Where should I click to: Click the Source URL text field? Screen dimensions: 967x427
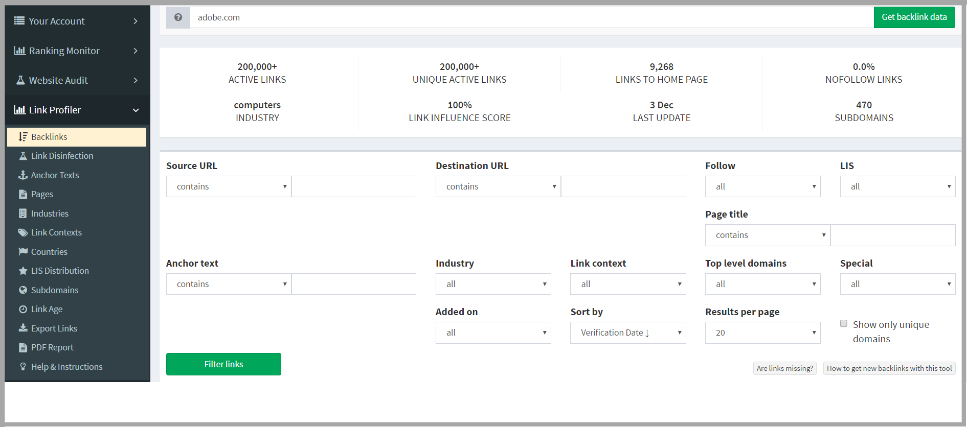pos(354,186)
